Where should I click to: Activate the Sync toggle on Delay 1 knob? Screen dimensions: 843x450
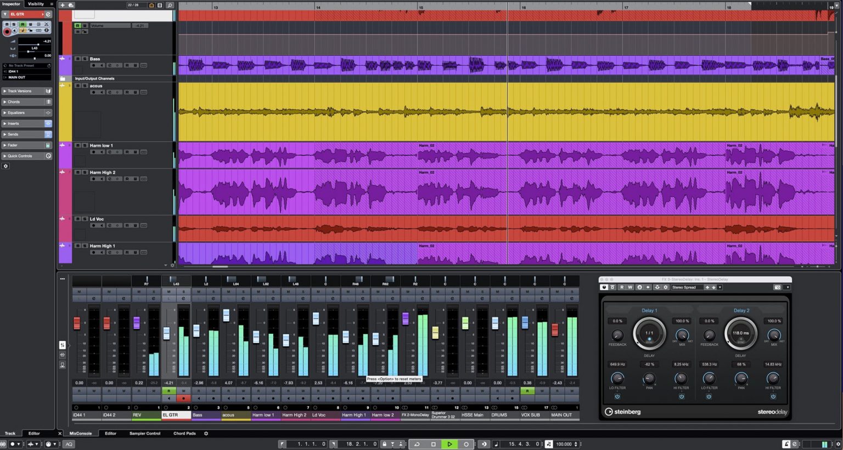coord(650,339)
